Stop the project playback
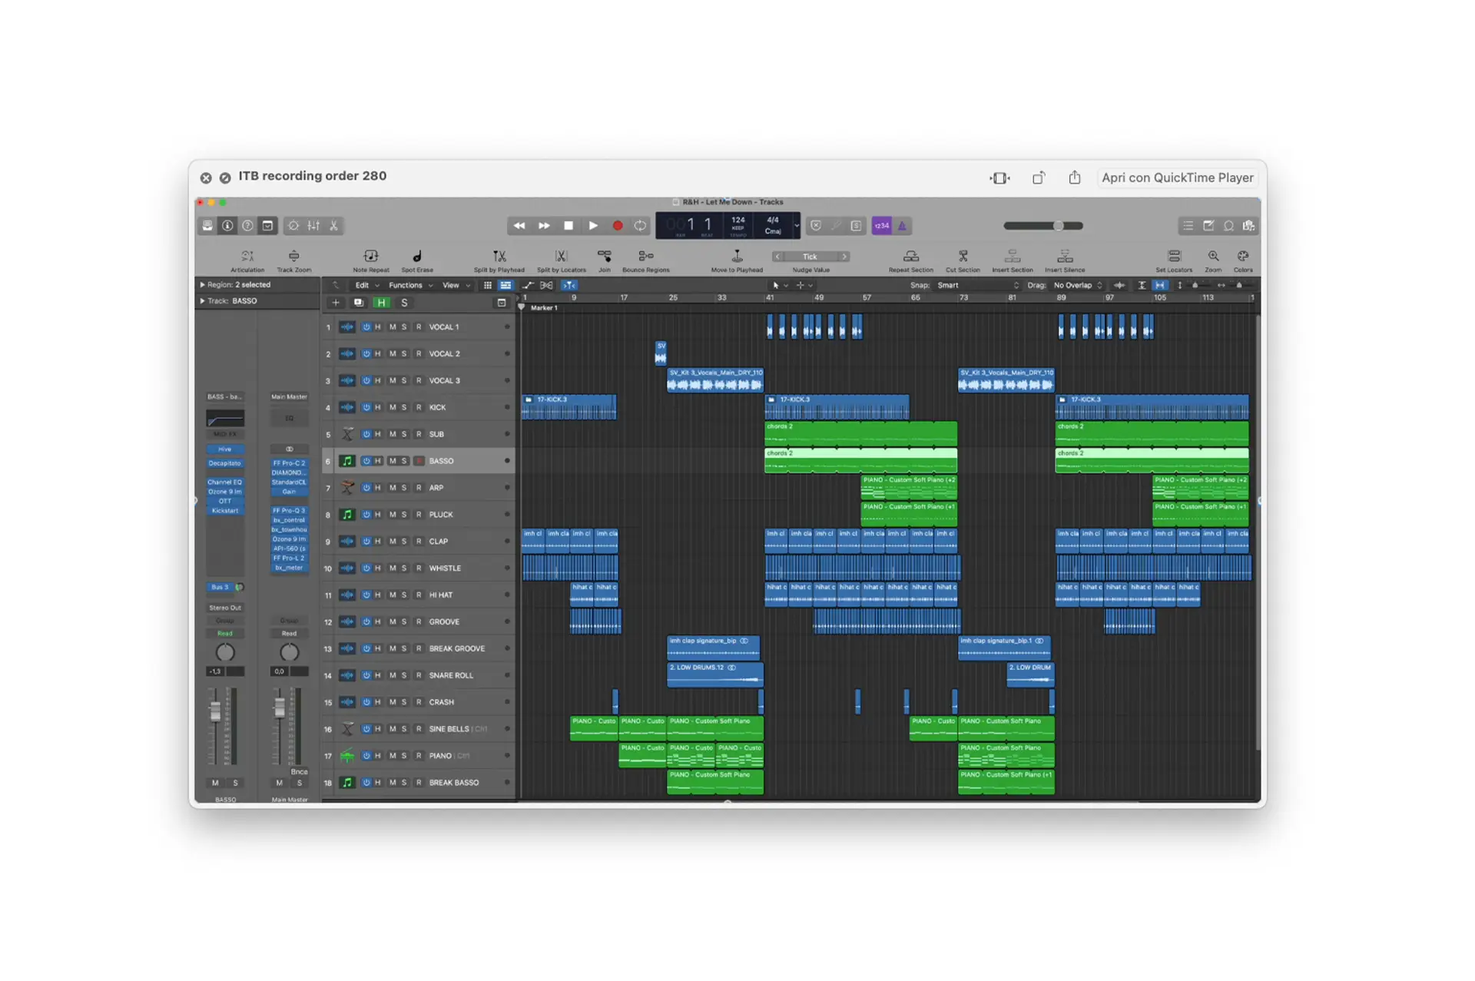Viewport: 1475px width, 981px height. click(x=568, y=226)
